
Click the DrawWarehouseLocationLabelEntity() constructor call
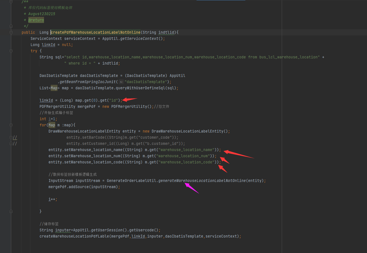(190, 131)
